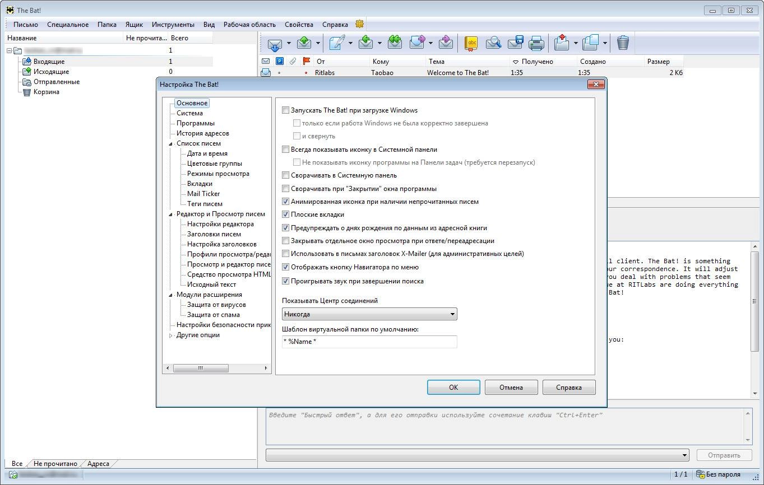764x485 pixels.
Task: Select Защита от вирусов settings item
Action: pos(216,305)
